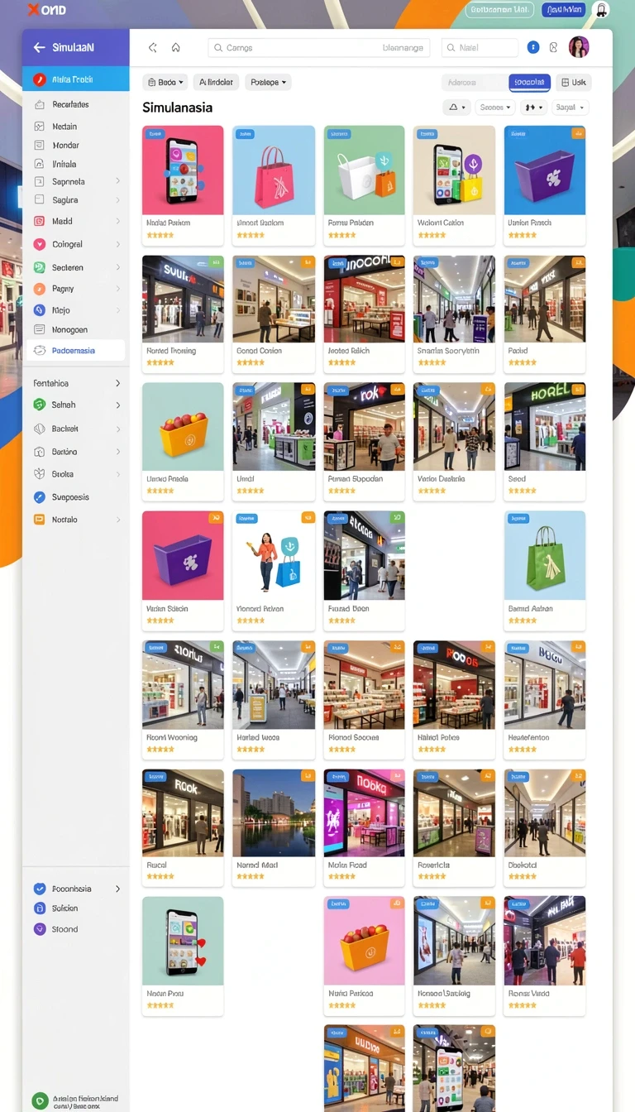Open the green shopping bag card
The height and width of the screenshot is (1112, 635).
[x=545, y=571]
